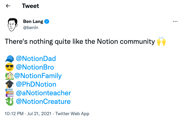Open the @NotionFamily mention
Screen dimensions: 180x121
tap(38, 76)
